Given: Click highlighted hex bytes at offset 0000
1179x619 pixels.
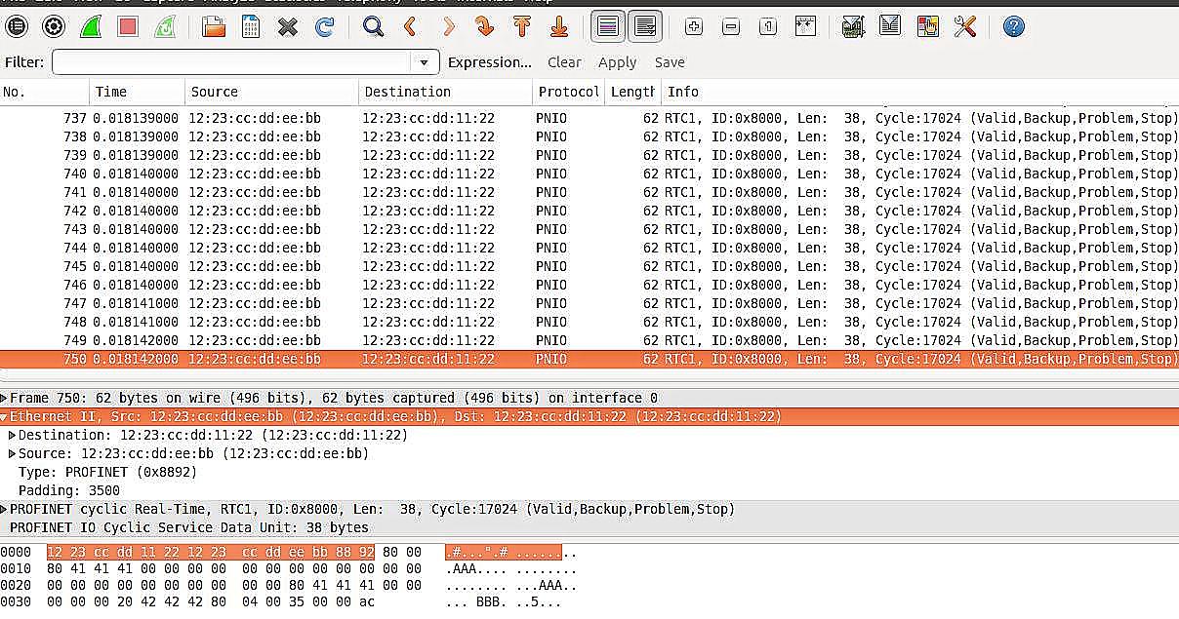Looking at the screenshot, I should pos(211,552).
